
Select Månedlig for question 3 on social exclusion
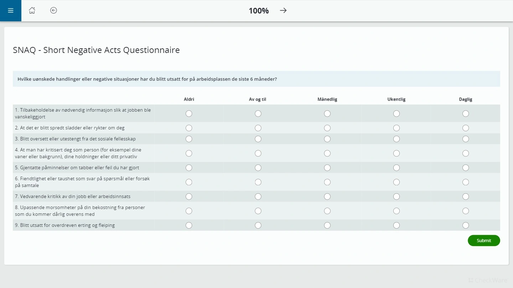point(327,139)
